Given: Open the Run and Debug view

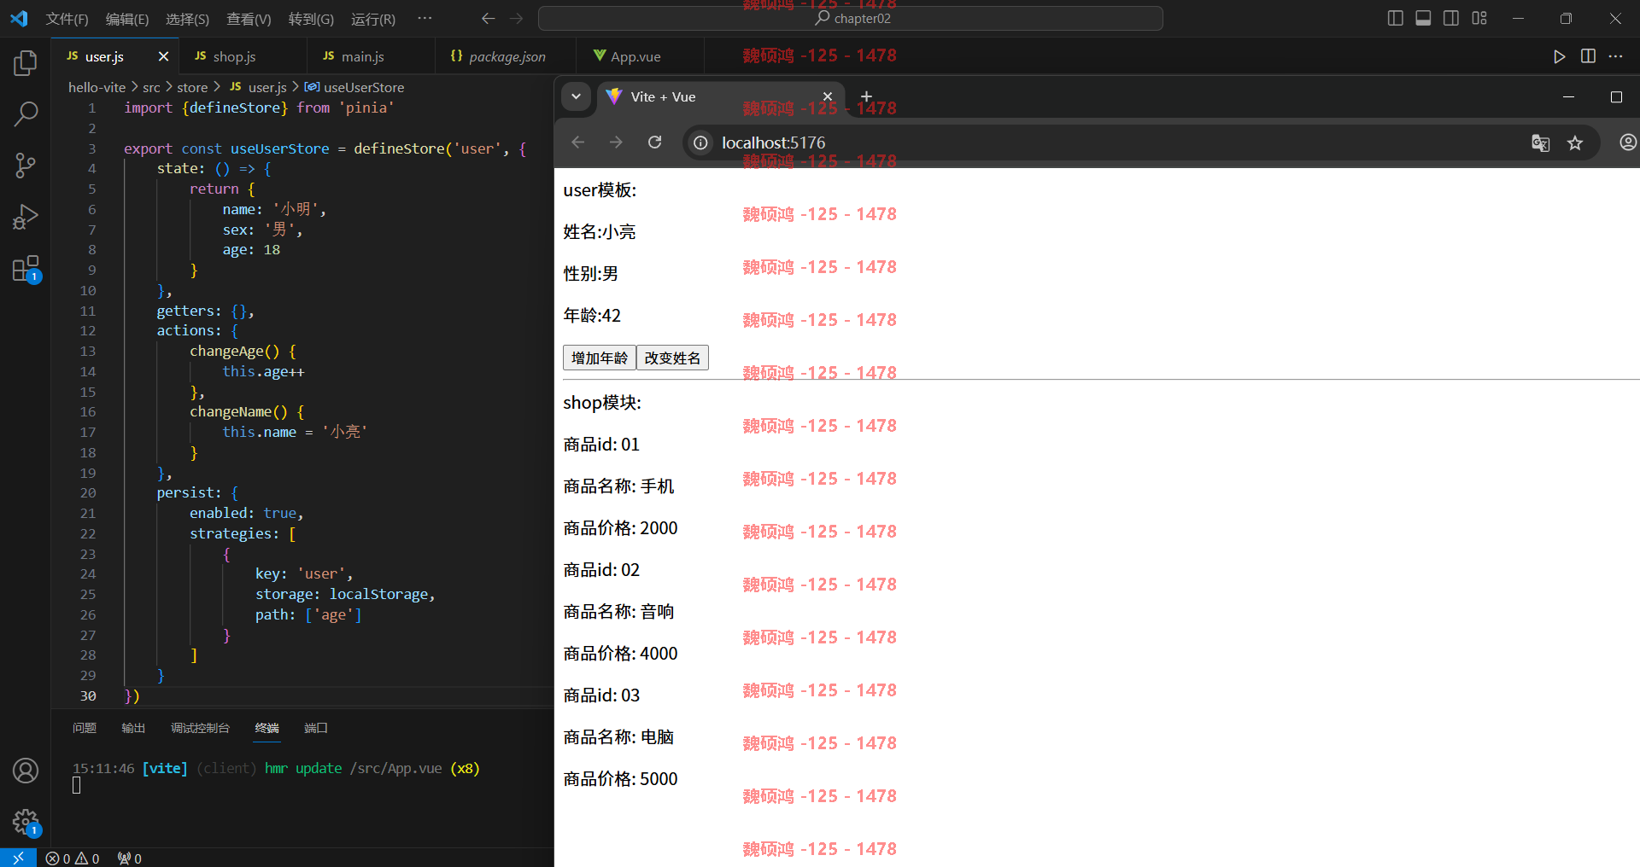Looking at the screenshot, I should (x=26, y=217).
